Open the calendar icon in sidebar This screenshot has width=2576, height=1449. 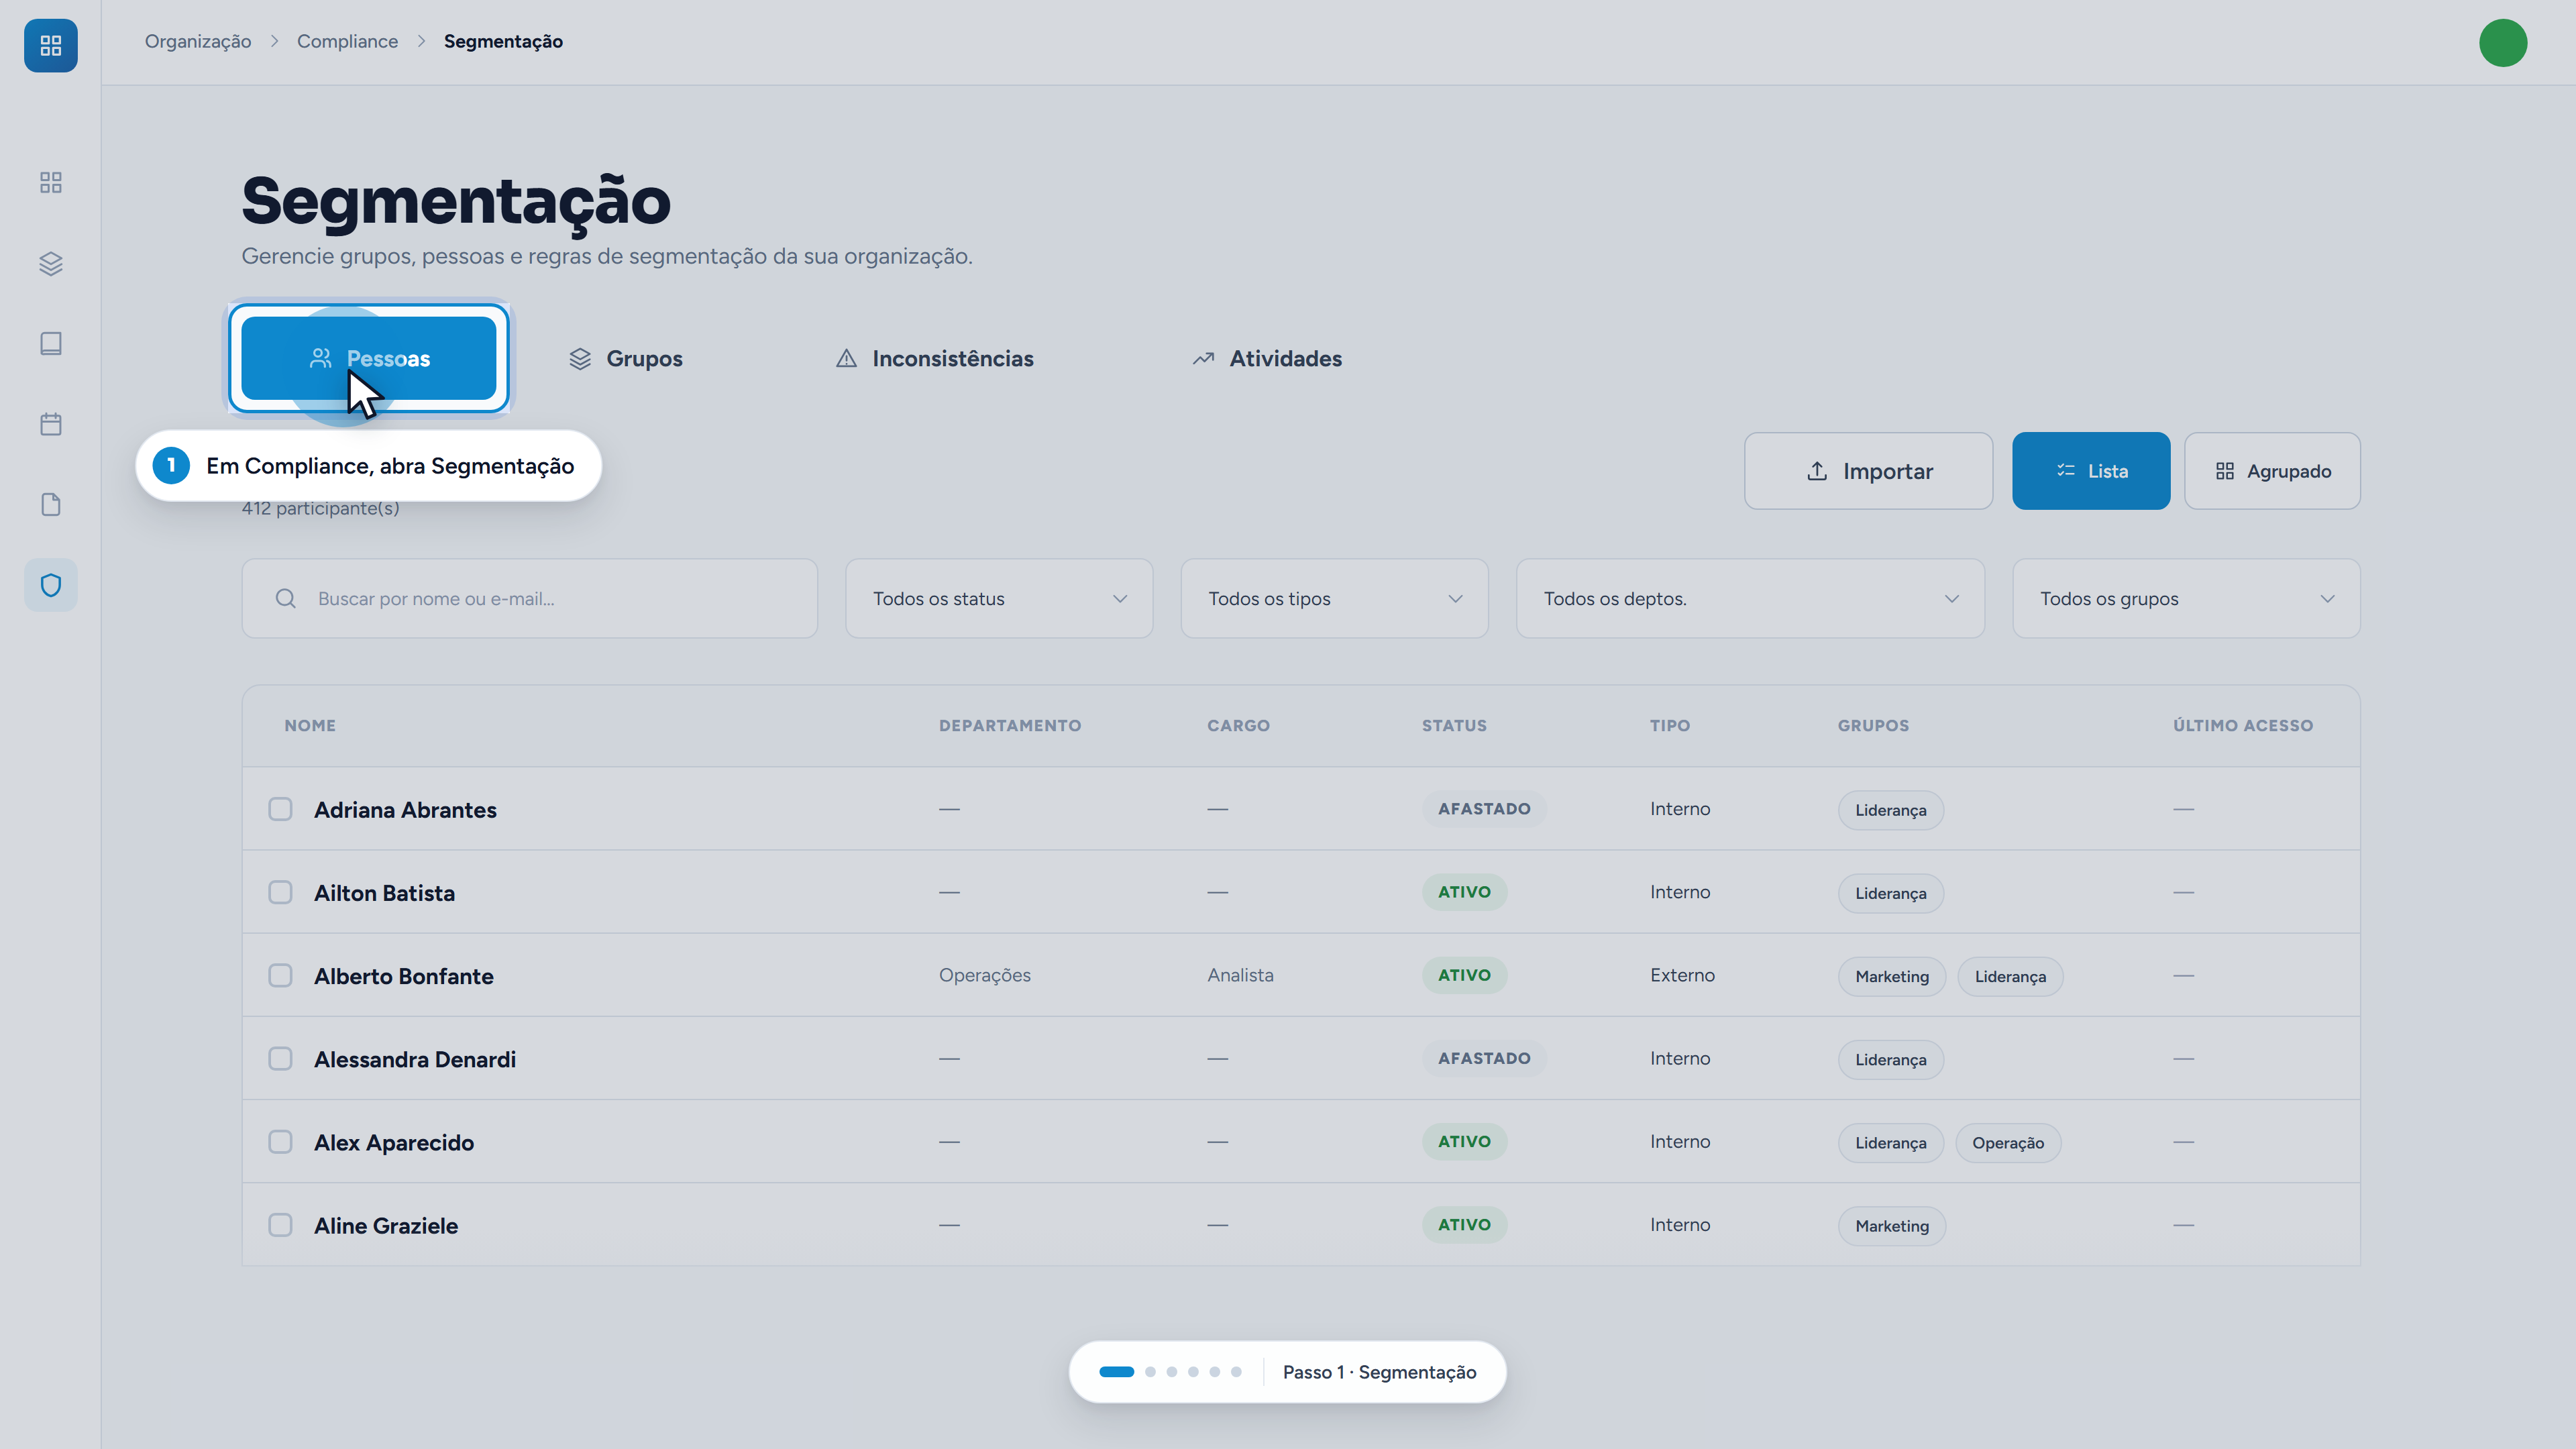pyautogui.click(x=50, y=424)
